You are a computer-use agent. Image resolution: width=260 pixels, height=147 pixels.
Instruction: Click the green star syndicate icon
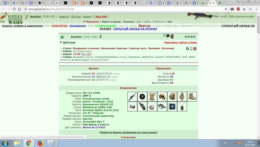(x=62, y=37)
